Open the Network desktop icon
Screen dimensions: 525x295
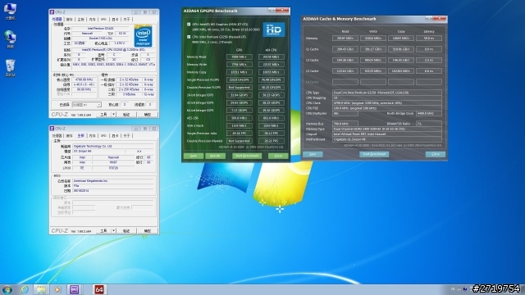(10, 39)
